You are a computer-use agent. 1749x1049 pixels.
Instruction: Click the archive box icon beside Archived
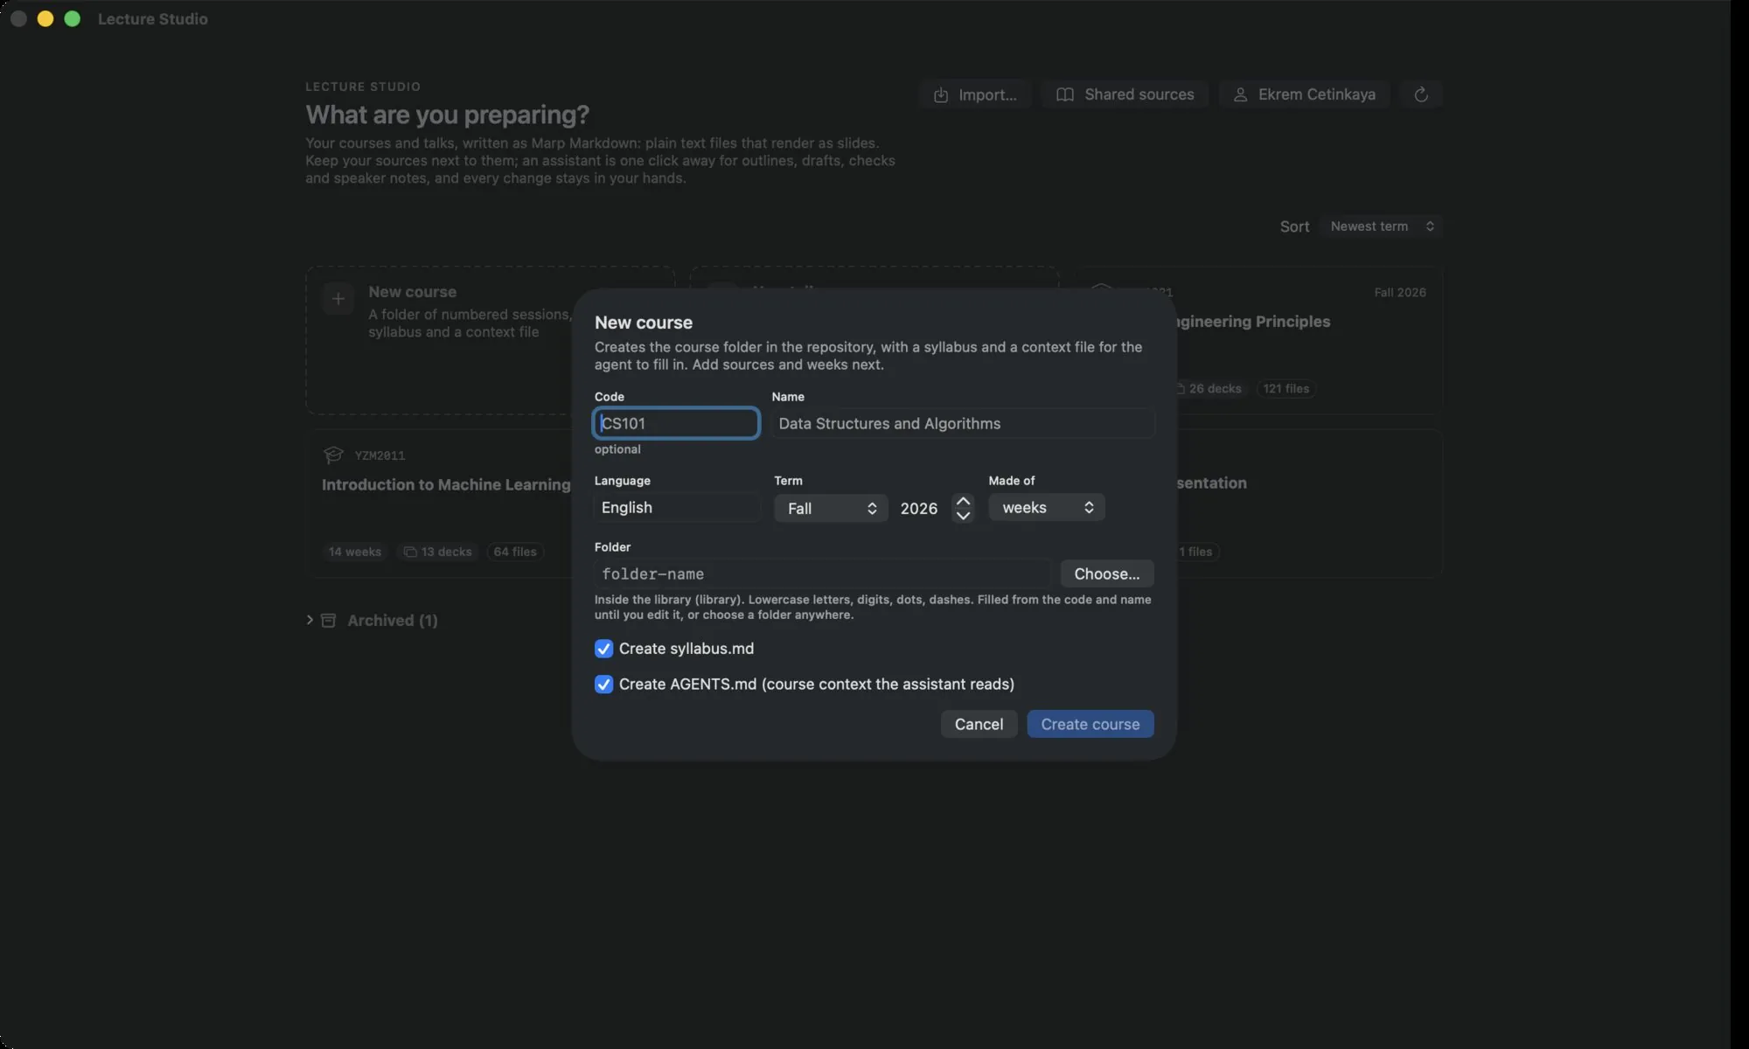click(x=329, y=620)
